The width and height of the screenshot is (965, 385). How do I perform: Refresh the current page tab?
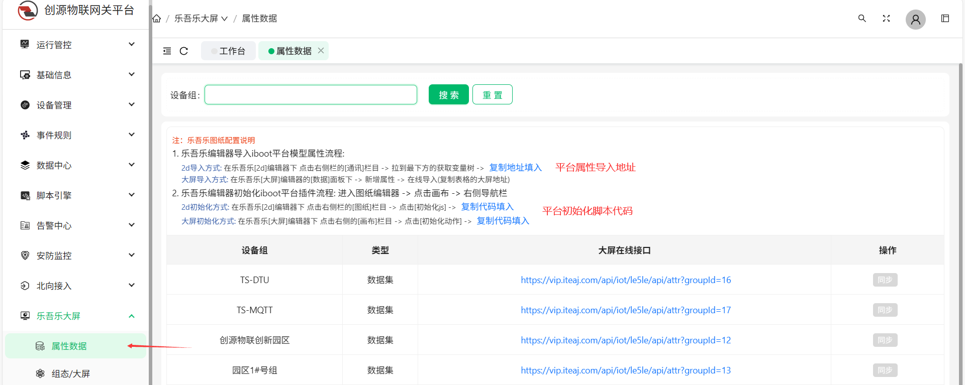point(184,51)
